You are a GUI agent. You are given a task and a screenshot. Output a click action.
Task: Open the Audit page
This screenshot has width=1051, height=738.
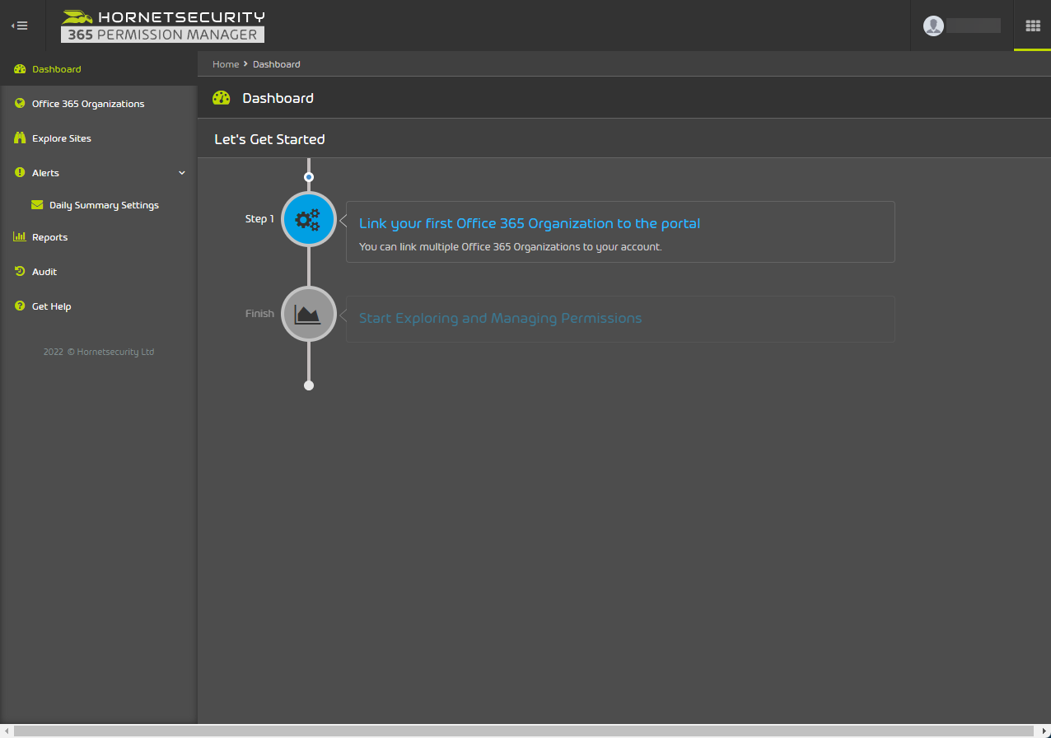pos(99,272)
